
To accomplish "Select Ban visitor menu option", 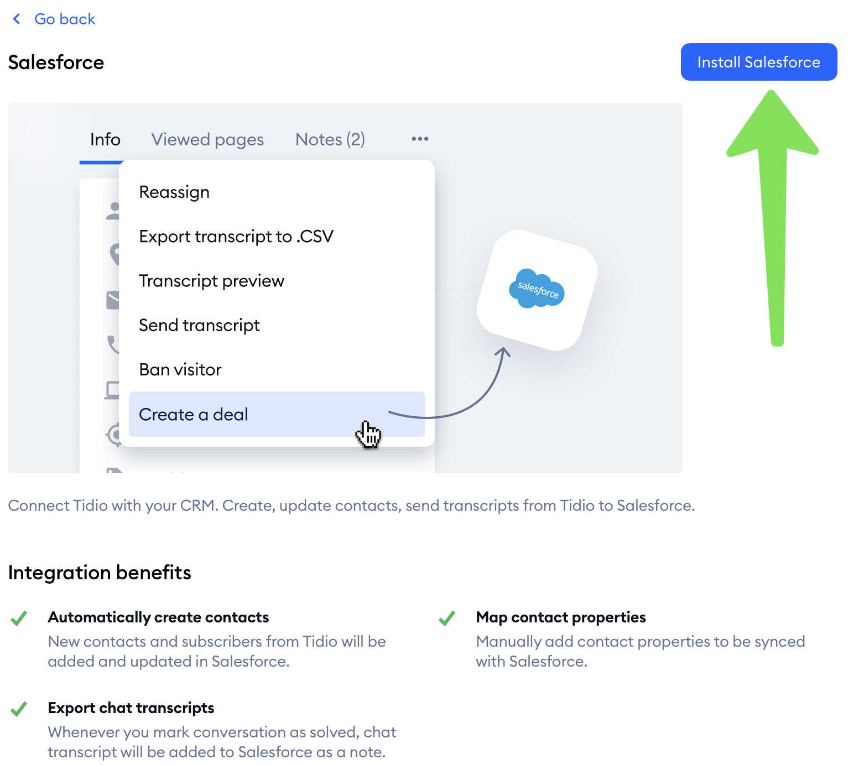I will (180, 369).
